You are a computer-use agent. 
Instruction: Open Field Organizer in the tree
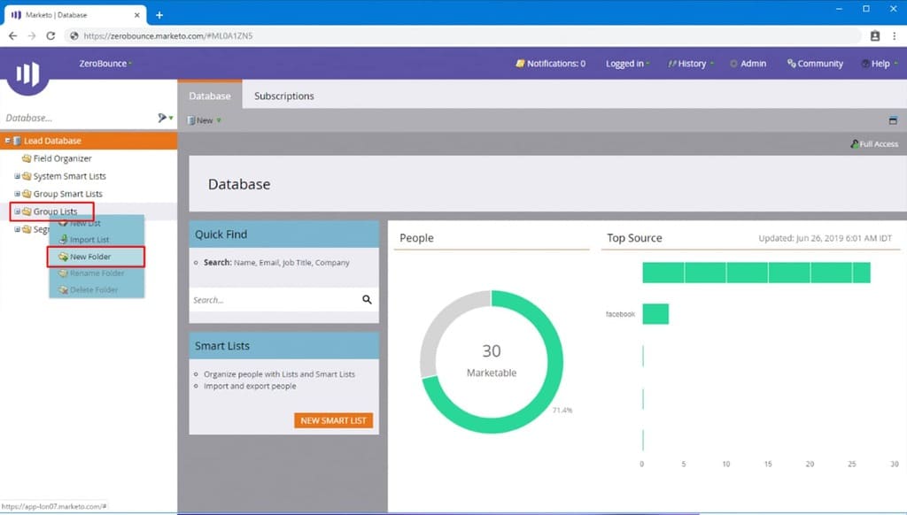pyautogui.click(x=63, y=158)
